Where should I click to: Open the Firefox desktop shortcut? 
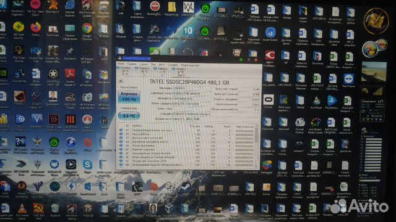pyautogui.click(x=36, y=29)
